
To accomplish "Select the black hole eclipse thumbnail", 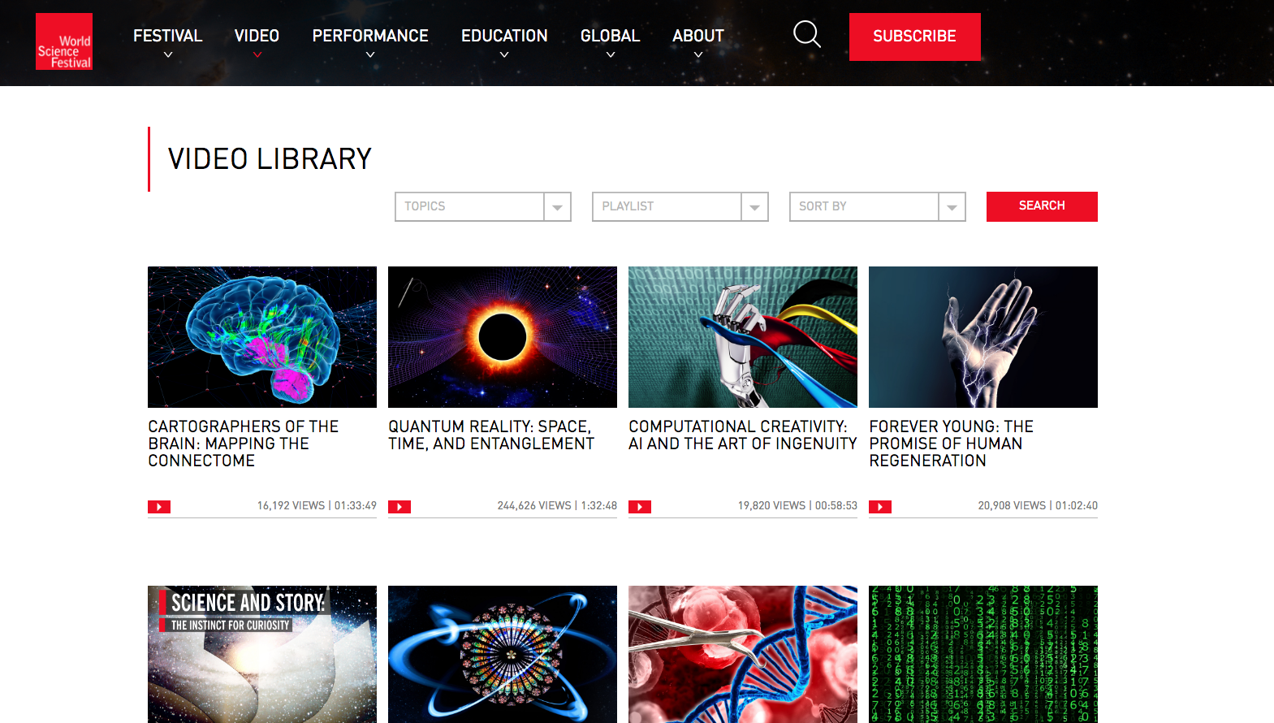I will pos(503,337).
